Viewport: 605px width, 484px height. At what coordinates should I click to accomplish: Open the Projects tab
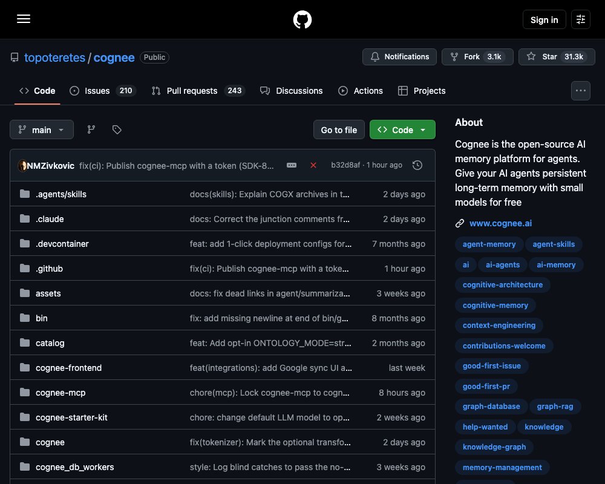point(422,91)
